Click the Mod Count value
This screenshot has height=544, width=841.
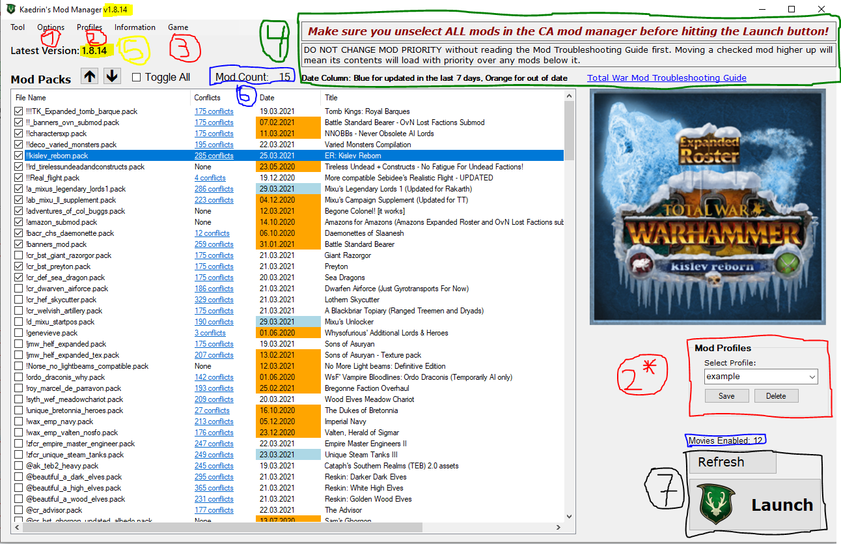click(284, 77)
